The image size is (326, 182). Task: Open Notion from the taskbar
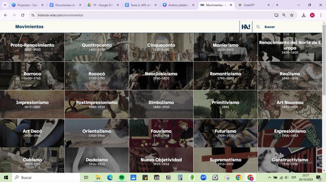168,178
